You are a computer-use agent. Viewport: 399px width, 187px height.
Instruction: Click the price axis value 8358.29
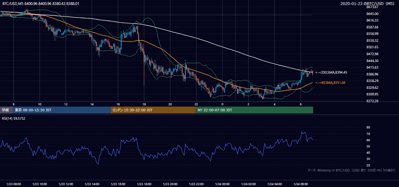pyautogui.click(x=372, y=81)
